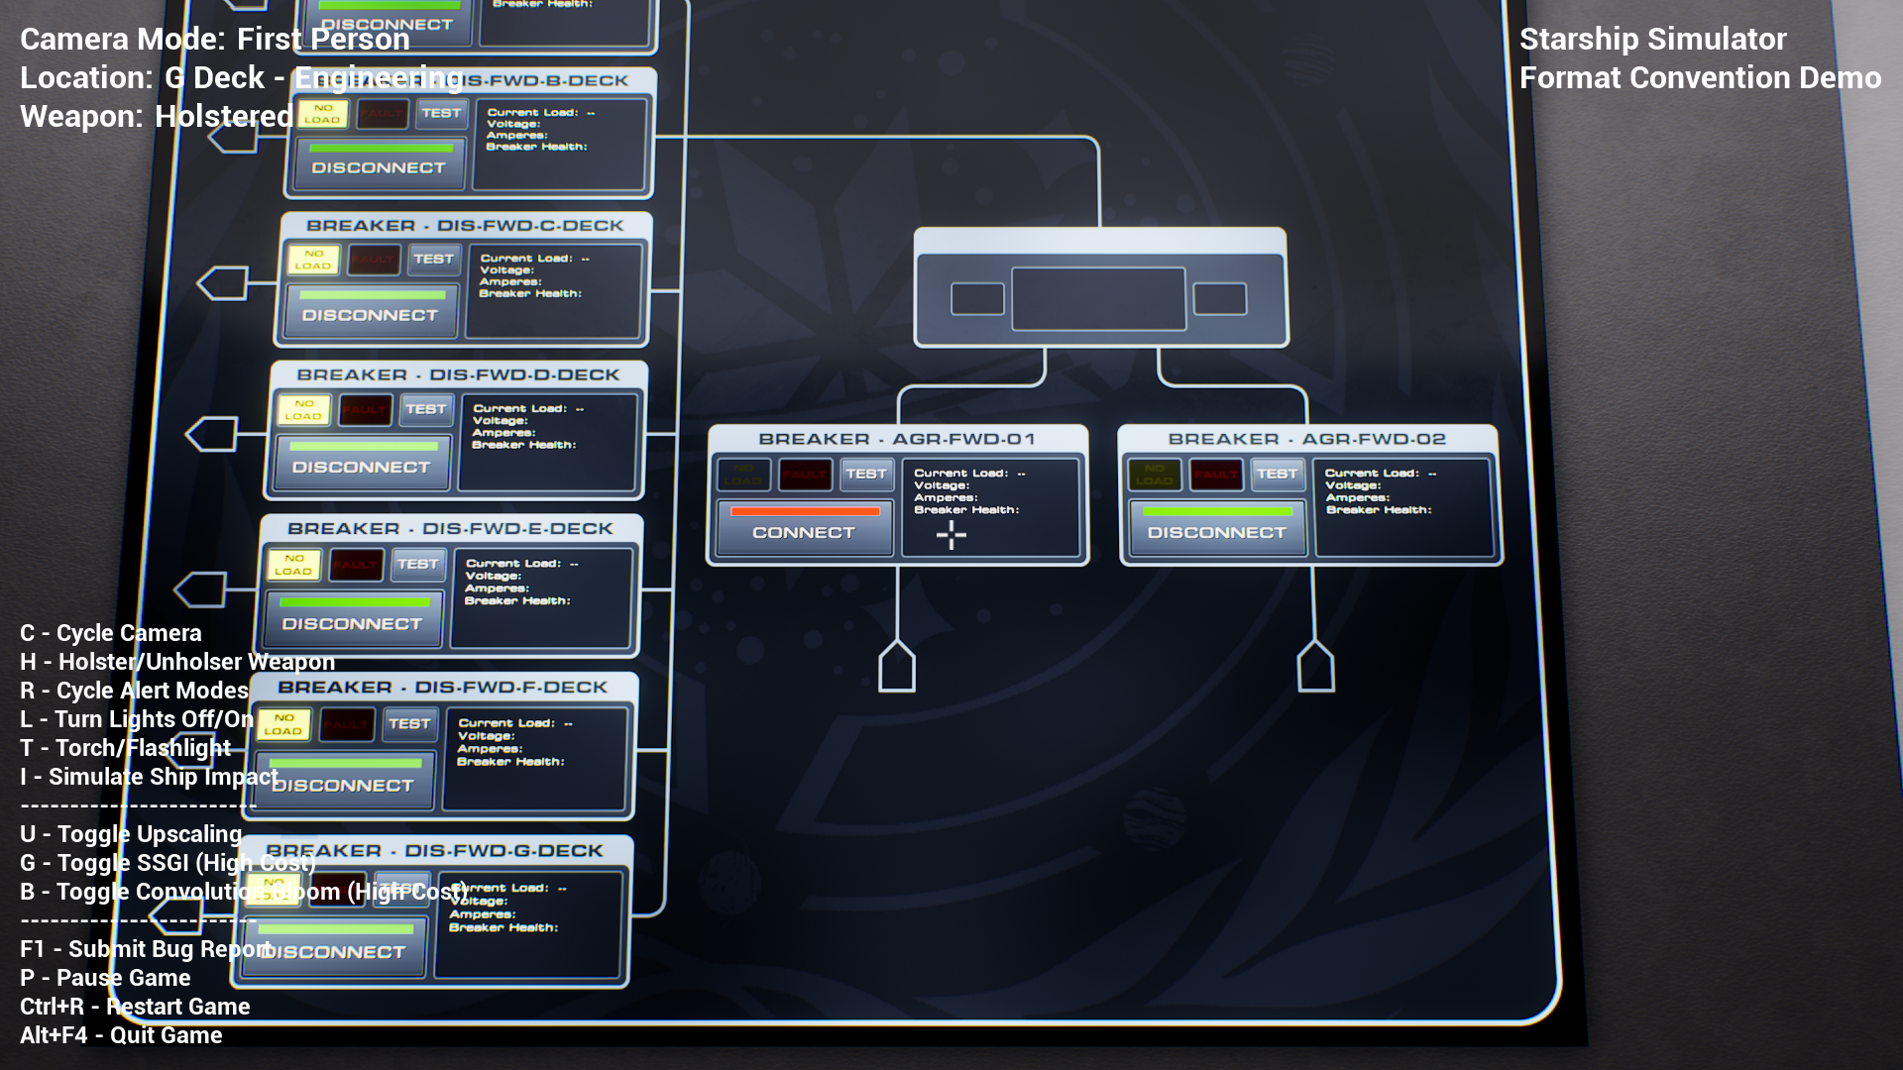This screenshot has height=1070, width=1903.
Task: Click FAULT indicator on DIS-FWD-E-DECK breaker
Action: (x=356, y=565)
